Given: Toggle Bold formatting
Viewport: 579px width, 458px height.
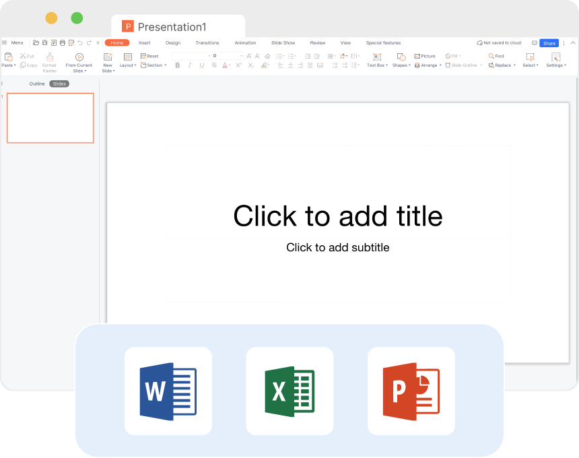Looking at the screenshot, I should tap(178, 65).
